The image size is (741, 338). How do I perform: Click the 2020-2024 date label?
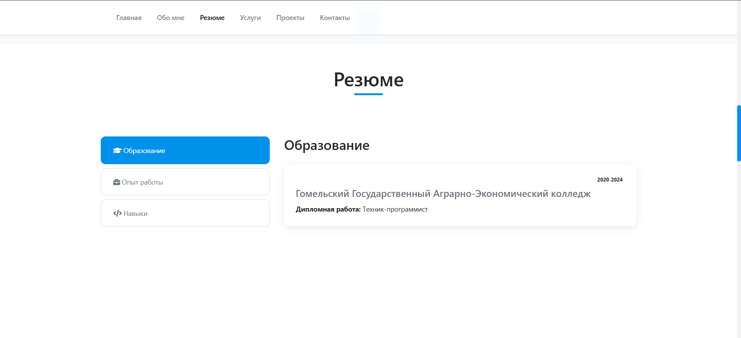(610, 180)
